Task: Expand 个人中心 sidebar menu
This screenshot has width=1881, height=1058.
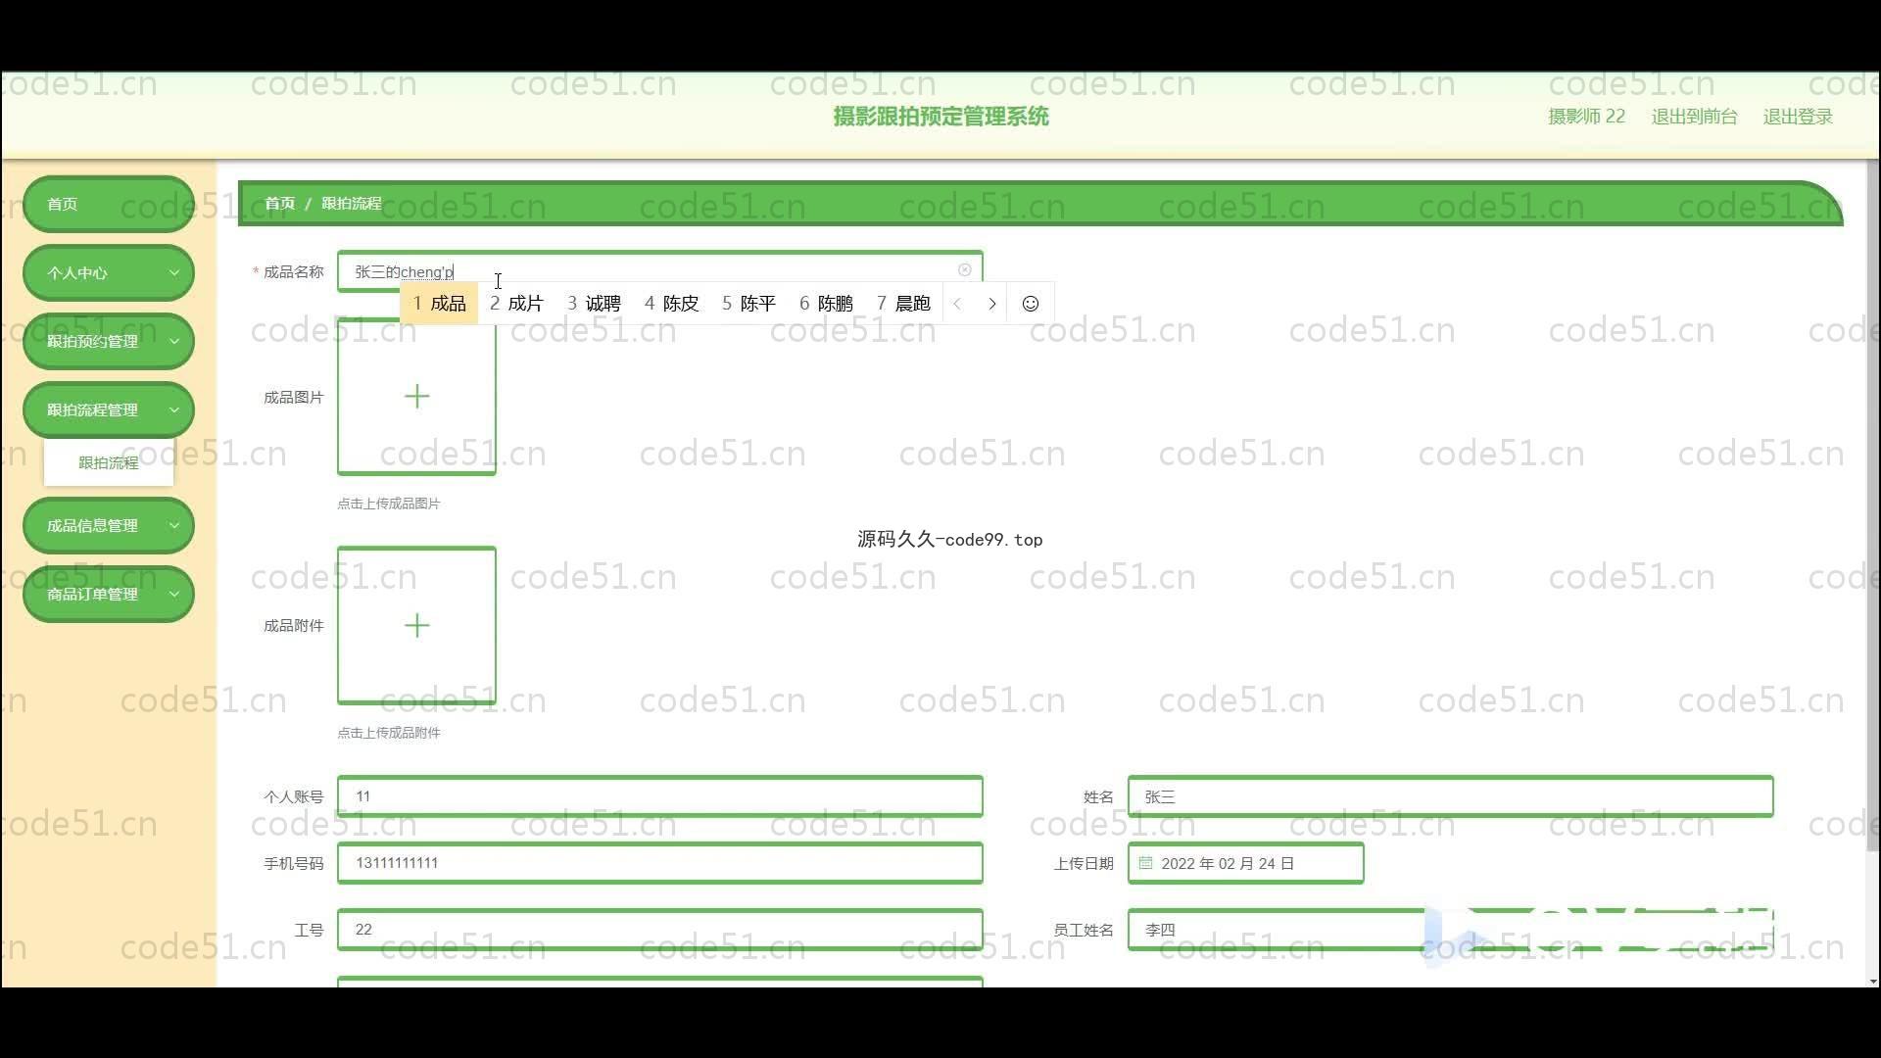Action: (108, 273)
